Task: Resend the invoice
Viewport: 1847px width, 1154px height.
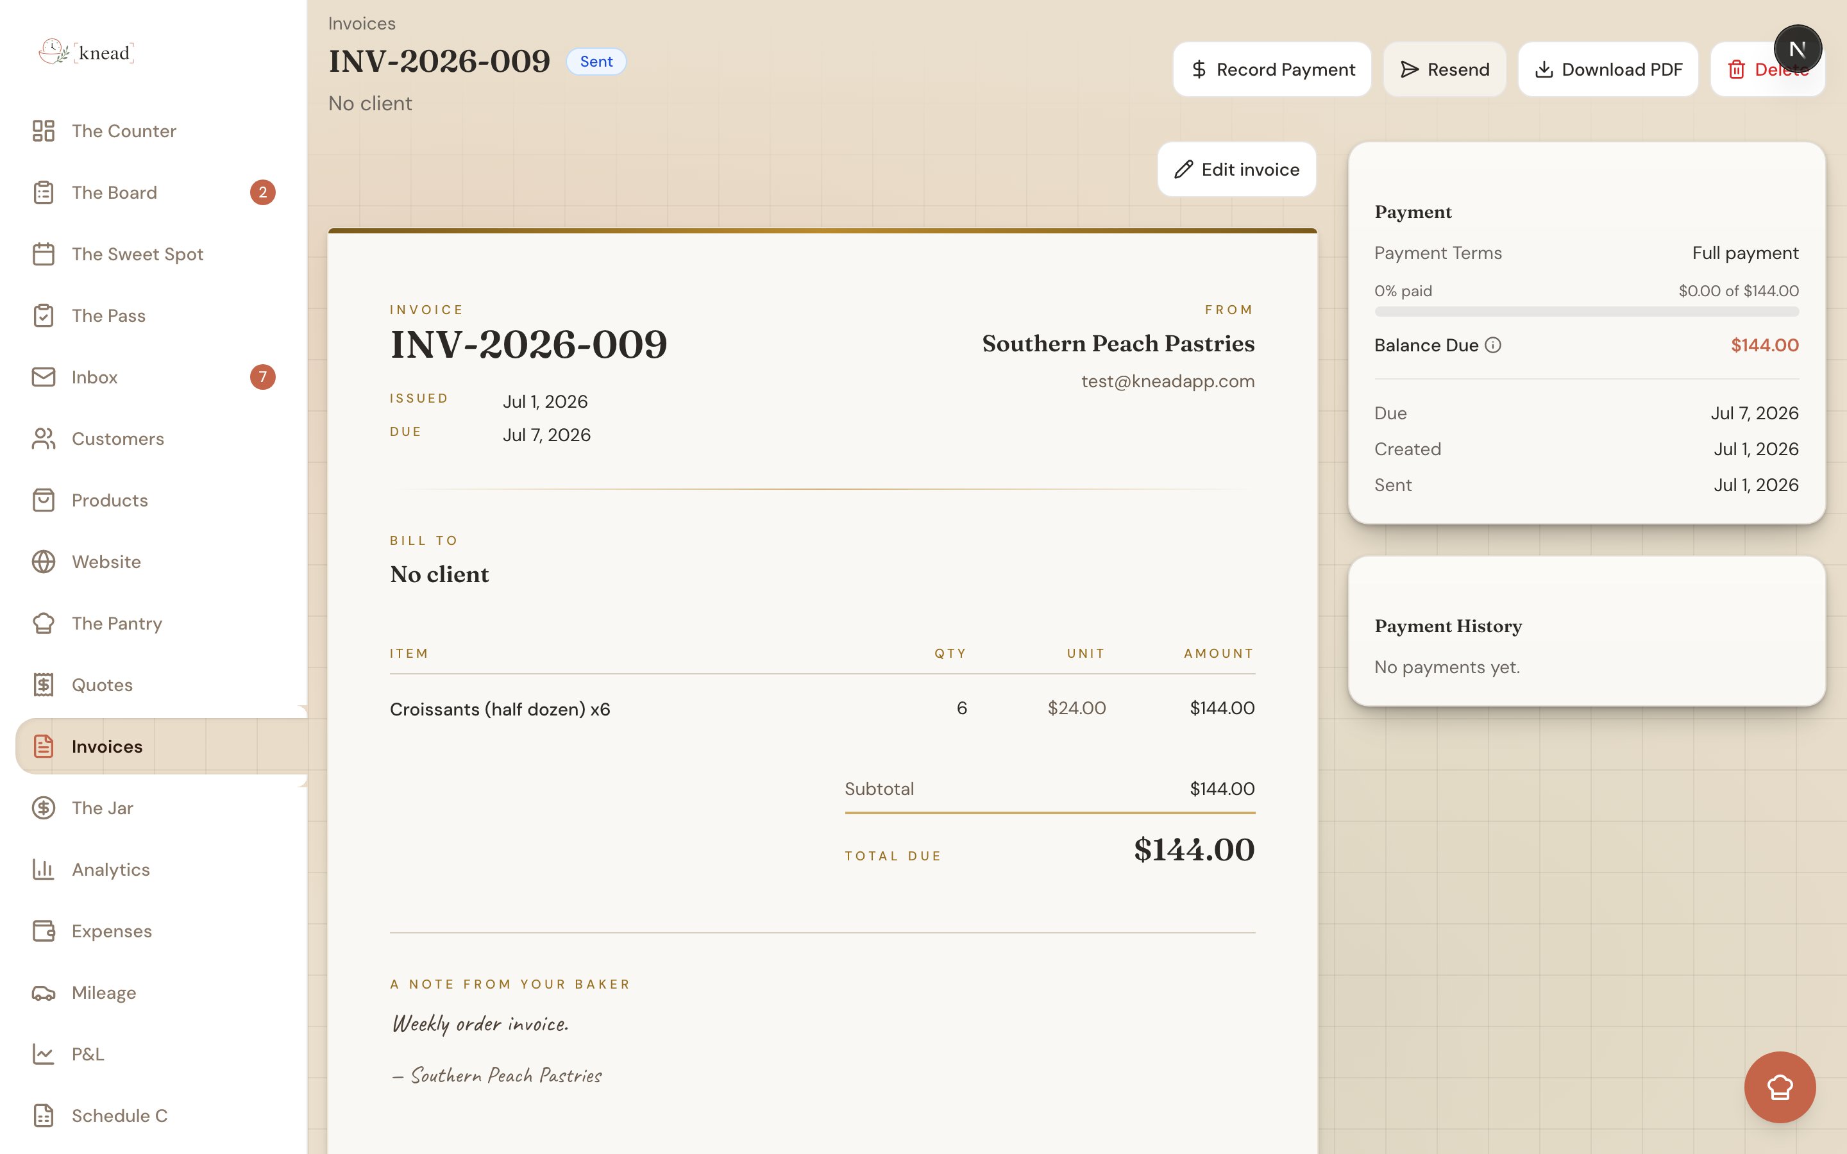Action: click(1444, 69)
